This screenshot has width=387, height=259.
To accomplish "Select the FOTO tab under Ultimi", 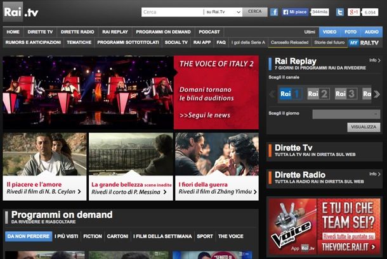I will click(350, 32).
